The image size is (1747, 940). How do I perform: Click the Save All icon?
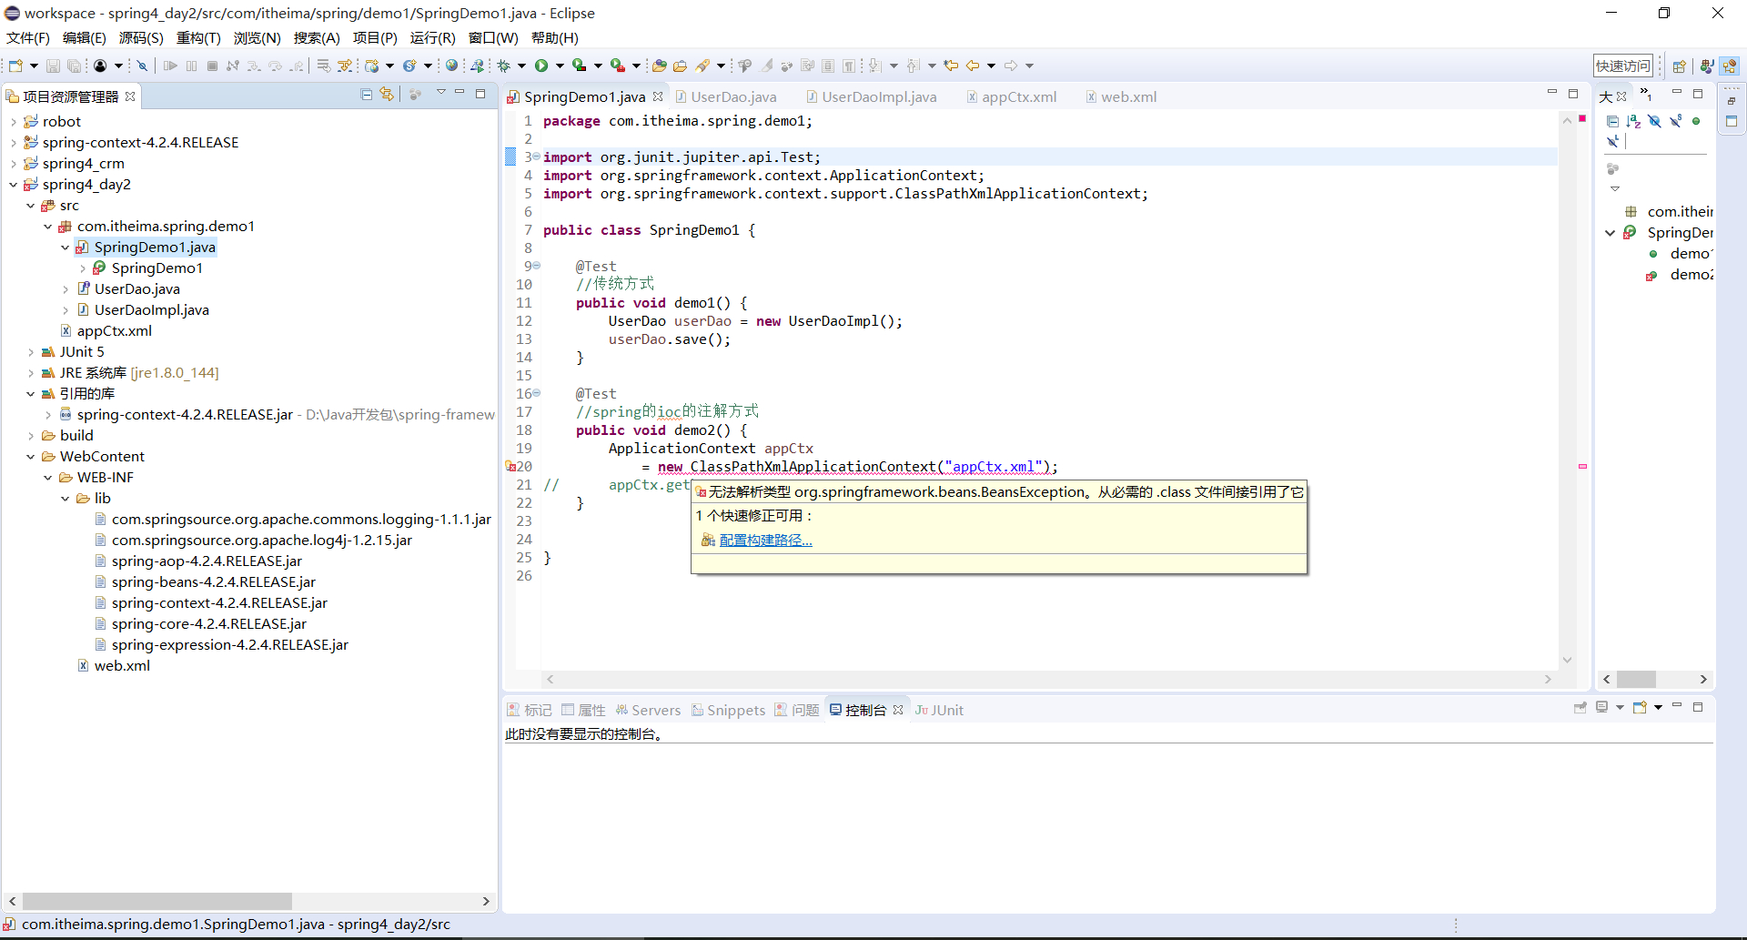point(74,66)
